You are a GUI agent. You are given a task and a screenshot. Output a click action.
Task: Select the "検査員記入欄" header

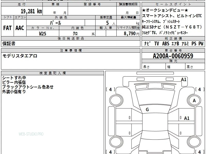click(x=53, y=73)
